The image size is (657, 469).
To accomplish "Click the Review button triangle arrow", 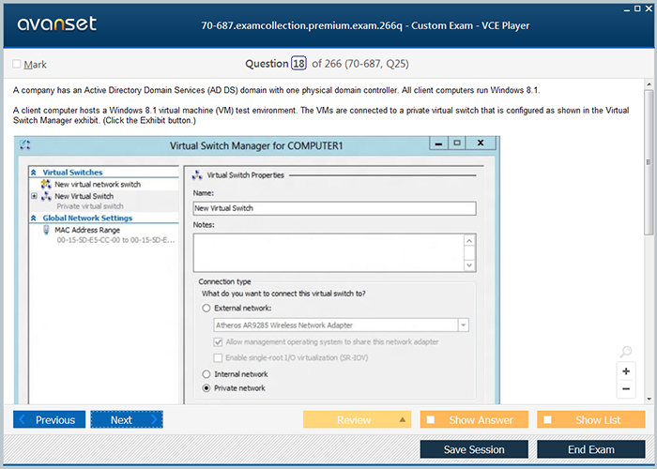I will (403, 419).
